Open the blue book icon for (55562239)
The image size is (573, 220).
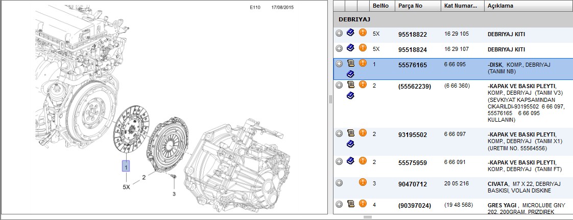tap(350, 95)
